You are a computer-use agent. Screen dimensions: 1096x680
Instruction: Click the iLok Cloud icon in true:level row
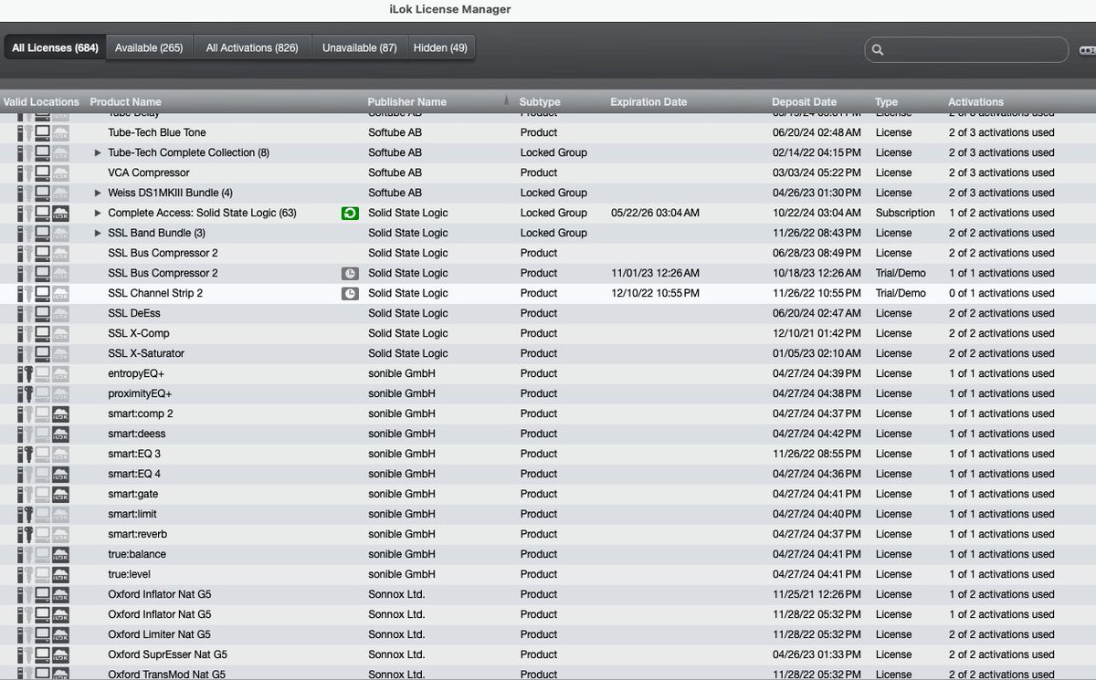click(x=60, y=574)
